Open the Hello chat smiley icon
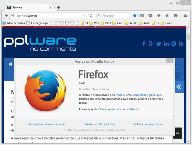Image resolution: width=192 pixels, height=145 pixels. click(x=176, y=16)
